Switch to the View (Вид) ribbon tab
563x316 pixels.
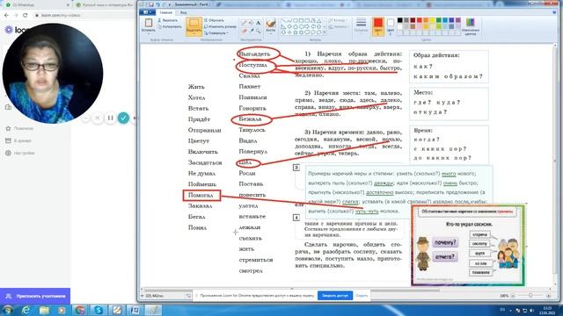coord(183,12)
